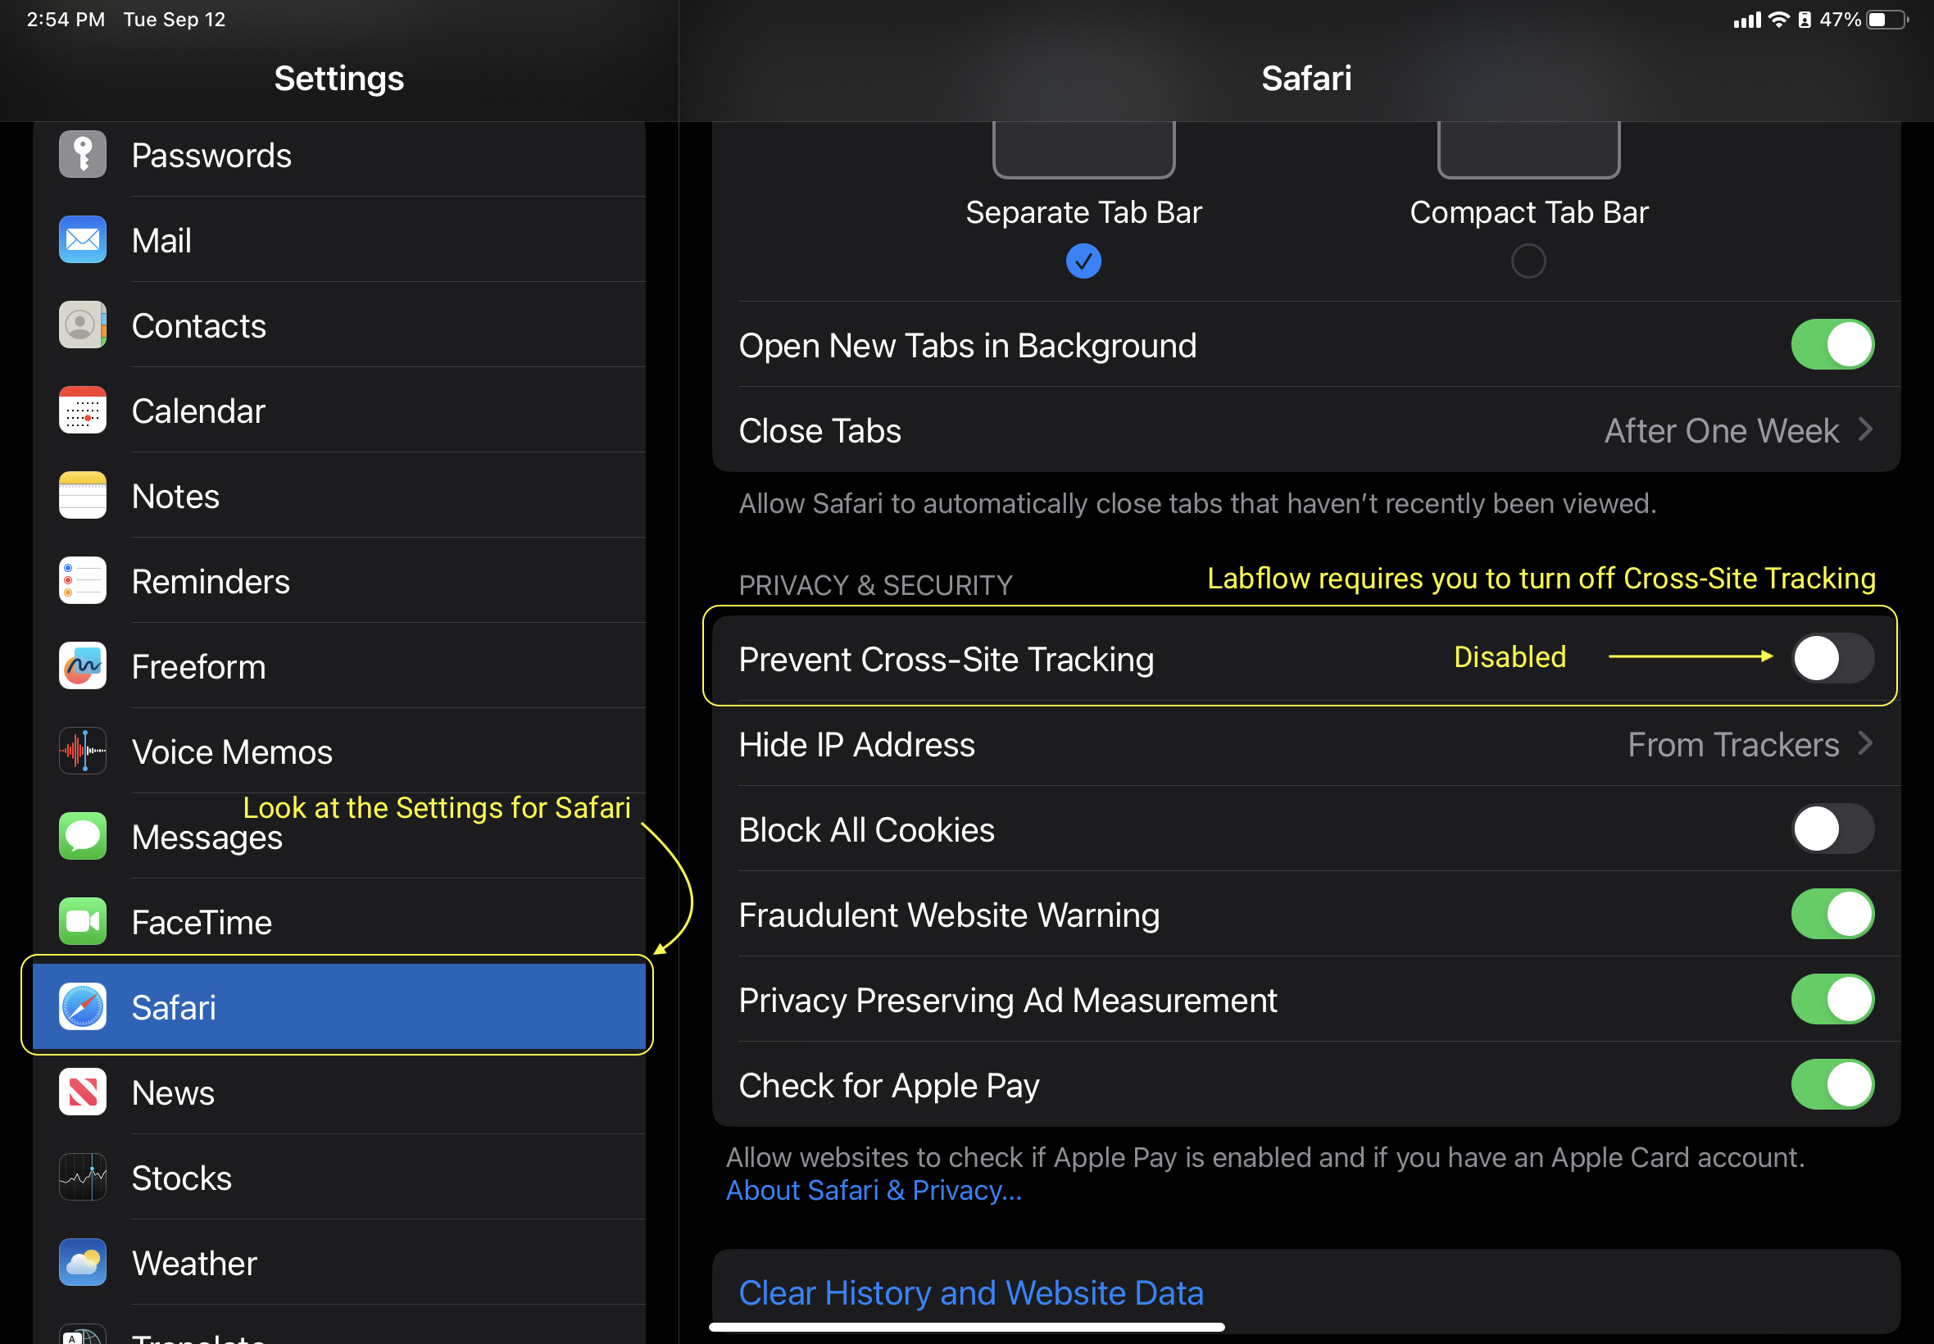Select the Compact Tab Bar radio circle
Image resolution: width=1934 pixels, height=1344 pixels.
[1528, 261]
